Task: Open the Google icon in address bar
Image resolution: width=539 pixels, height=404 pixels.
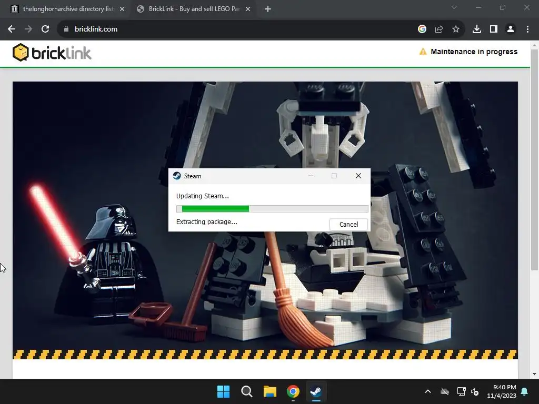Action: pos(422,29)
